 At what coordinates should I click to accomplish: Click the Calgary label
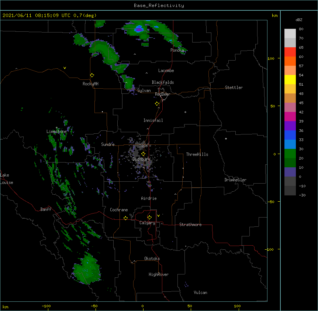[147, 223]
